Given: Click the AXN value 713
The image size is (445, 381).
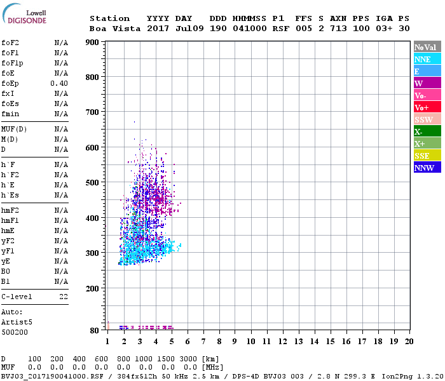Looking at the screenshot, I should (338, 29).
